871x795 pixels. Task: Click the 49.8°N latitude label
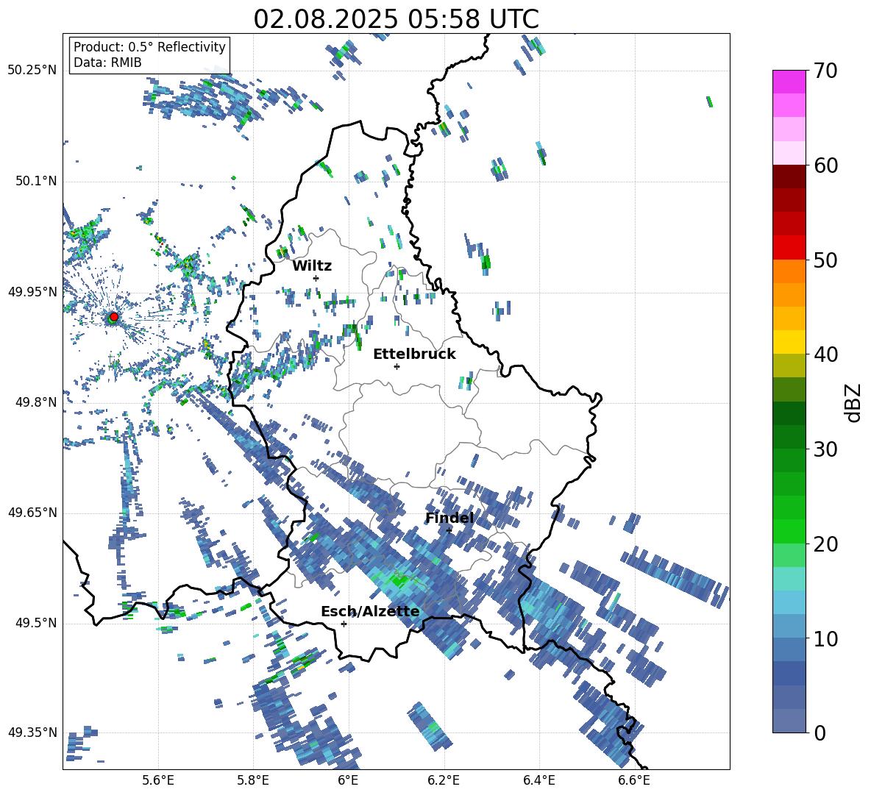(38, 402)
